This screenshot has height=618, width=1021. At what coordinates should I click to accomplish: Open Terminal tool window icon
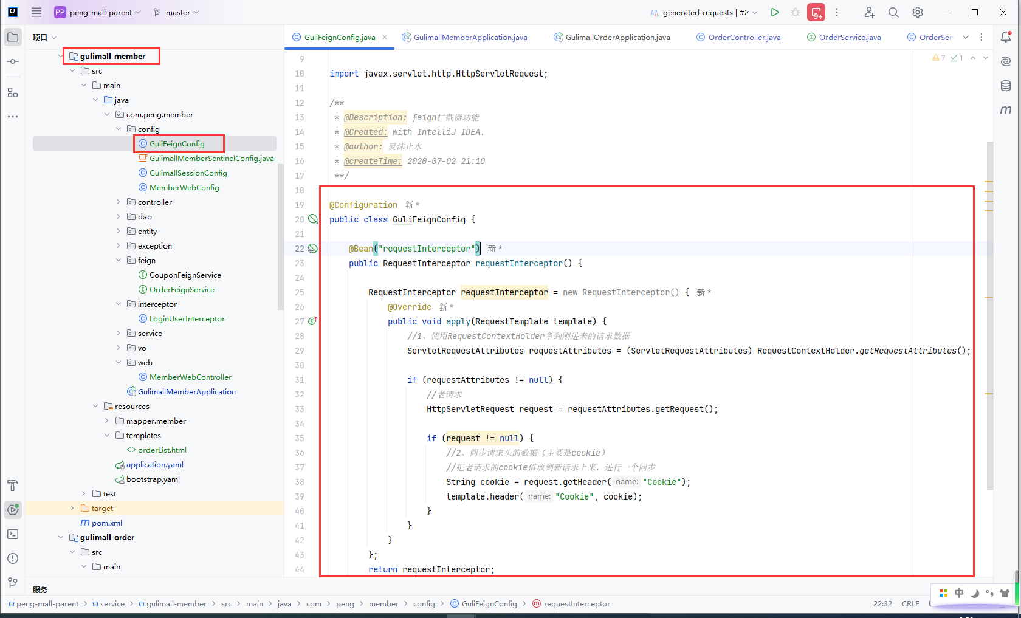13,534
